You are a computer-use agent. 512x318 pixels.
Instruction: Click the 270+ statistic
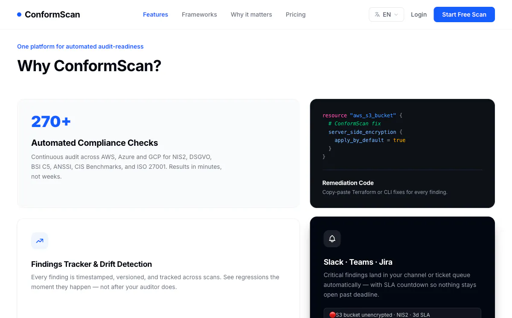click(x=51, y=121)
